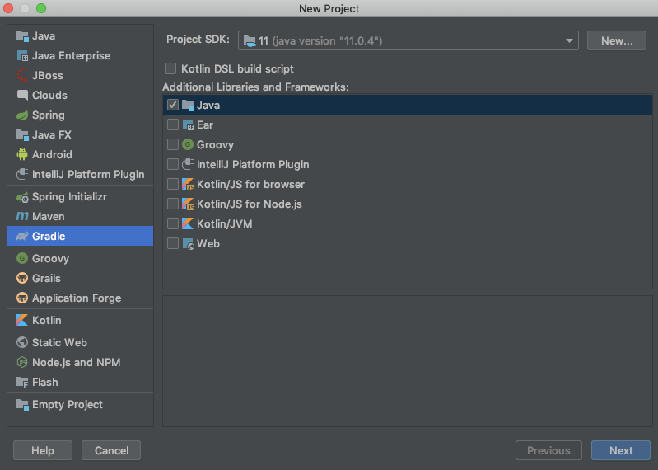Click the Android robot icon
The width and height of the screenshot is (658, 470).
point(22,154)
